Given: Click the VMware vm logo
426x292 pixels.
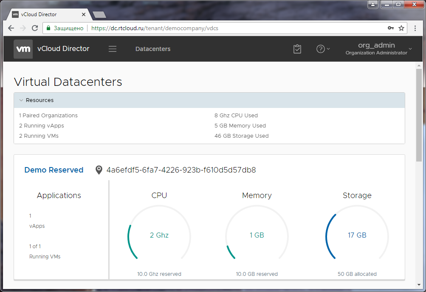Looking at the screenshot, I should tap(23, 49).
